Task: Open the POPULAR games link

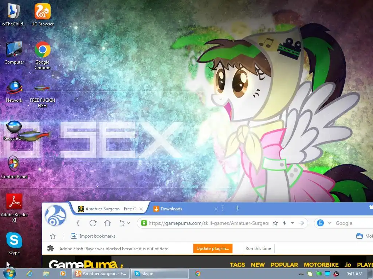Action: pos(284,265)
